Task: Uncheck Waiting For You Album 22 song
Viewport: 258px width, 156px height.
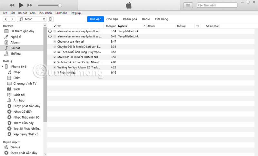Action: [55, 68]
